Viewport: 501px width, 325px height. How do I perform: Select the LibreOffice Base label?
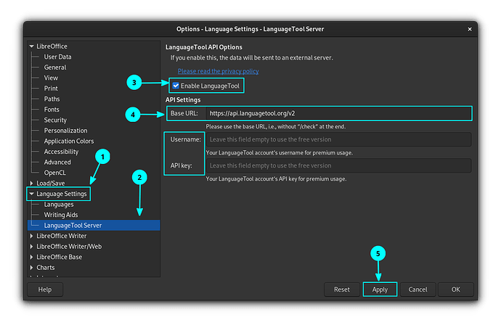point(59,257)
